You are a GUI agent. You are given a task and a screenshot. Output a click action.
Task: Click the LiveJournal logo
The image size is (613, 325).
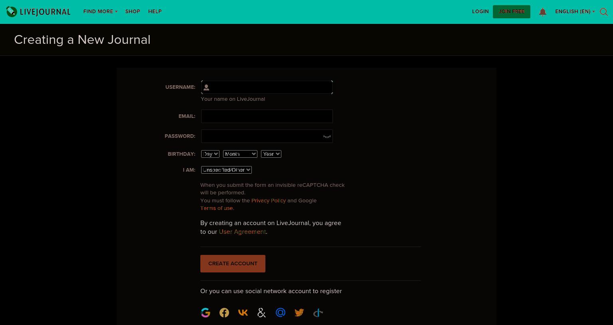coord(38,12)
